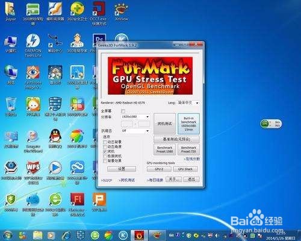This screenshot has height=241, width=301.
Task: Open the SLI/CF link at the dialog bottom
Action: coord(107,180)
